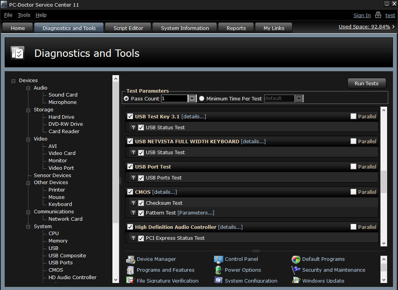The image size is (398, 290).
Task: Open the Minimum Time Per Test dropdown arrow
Action: coord(299,98)
